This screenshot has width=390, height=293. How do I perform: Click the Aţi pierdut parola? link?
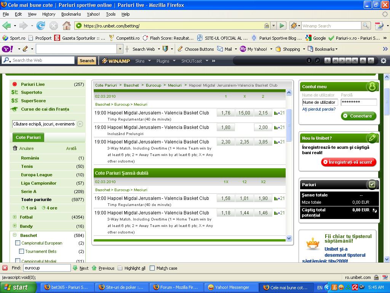tap(319, 109)
